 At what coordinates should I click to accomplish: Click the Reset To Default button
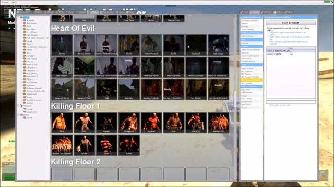(291, 23)
